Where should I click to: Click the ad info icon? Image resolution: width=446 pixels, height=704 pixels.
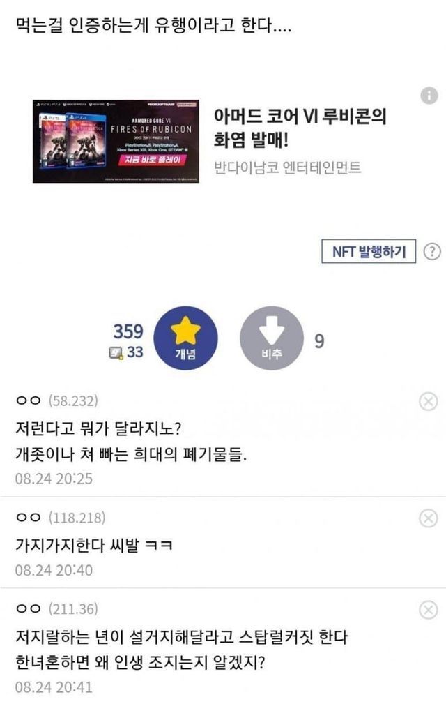tap(429, 96)
